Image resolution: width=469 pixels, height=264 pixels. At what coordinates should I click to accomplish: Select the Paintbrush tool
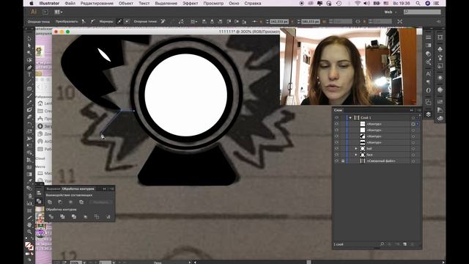coord(29,96)
